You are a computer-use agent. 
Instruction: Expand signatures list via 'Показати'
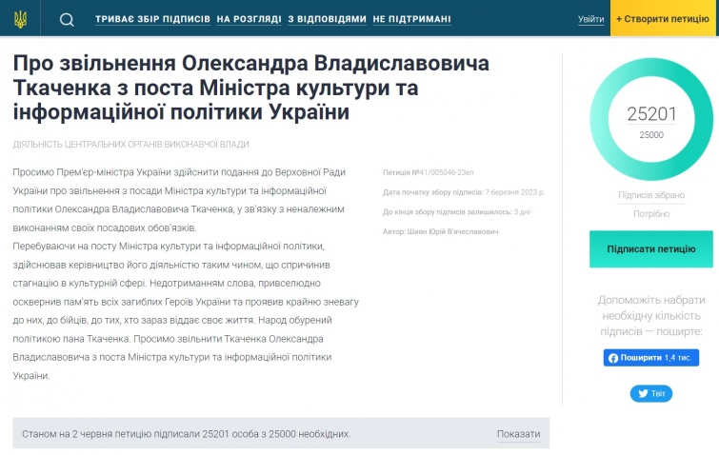click(x=518, y=434)
